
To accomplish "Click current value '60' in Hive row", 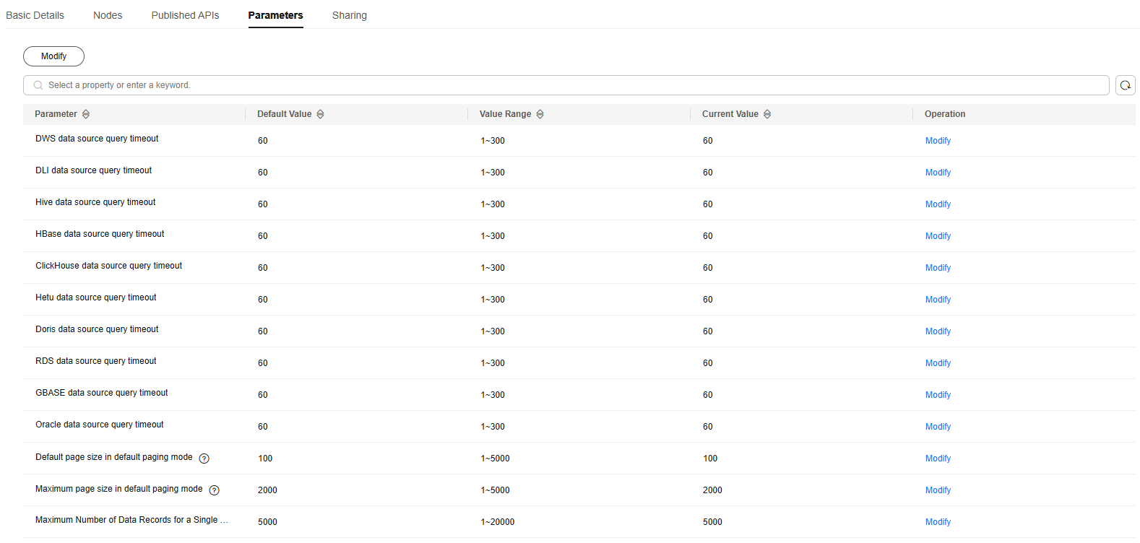I will [x=708, y=204].
